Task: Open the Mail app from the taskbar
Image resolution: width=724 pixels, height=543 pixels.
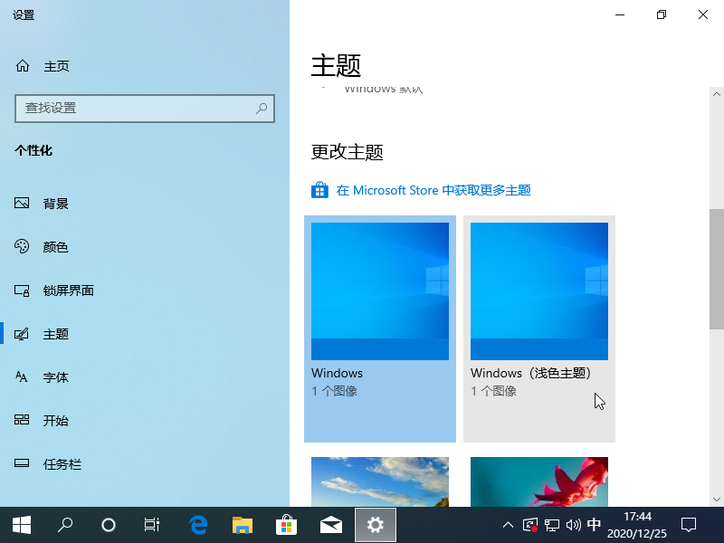Action: [330, 524]
